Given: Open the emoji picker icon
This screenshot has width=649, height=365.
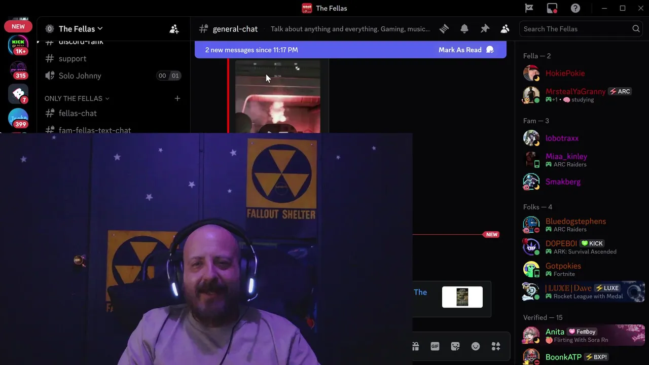Looking at the screenshot, I should [x=476, y=346].
